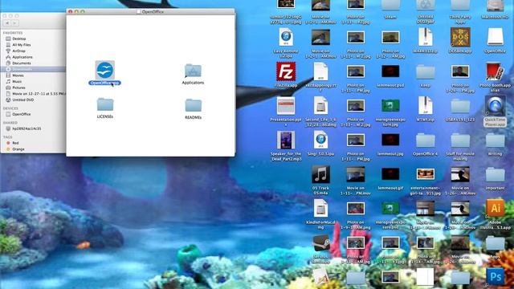Screen dimensions: 514x289
Task: Filter by the Red tag in the sidebar
Action: point(15,143)
